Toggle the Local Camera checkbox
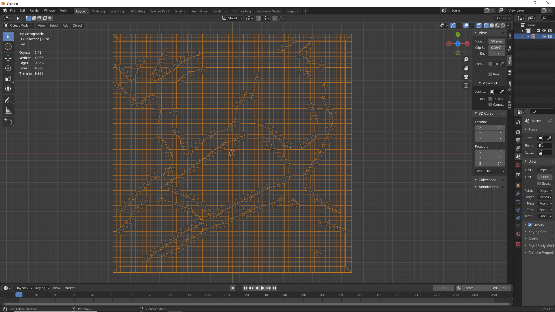555x312 pixels. tap(490, 64)
